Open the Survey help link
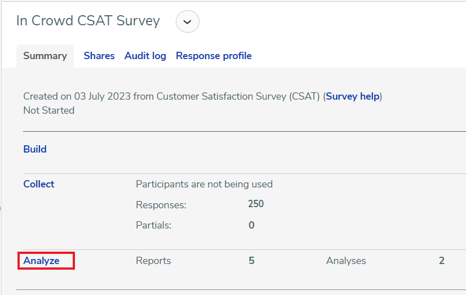Image resolution: width=466 pixels, height=295 pixels. [353, 96]
